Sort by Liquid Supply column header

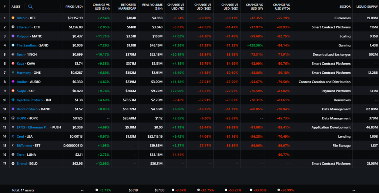(367, 7)
